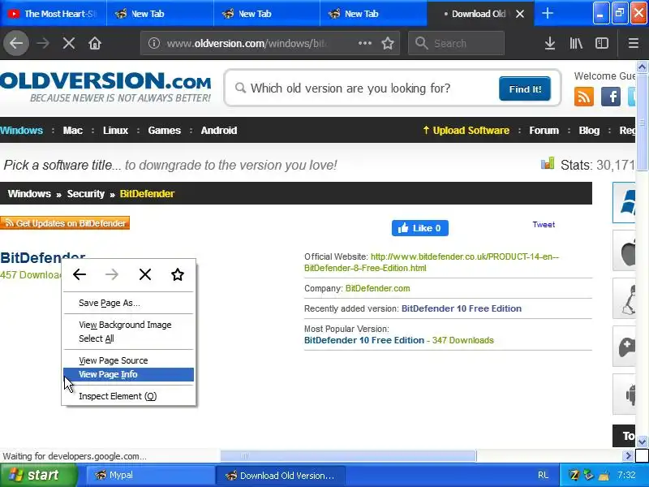The height and width of the screenshot is (487, 649).
Task: Click Get Updates on BitDefender button
Action: [x=65, y=223]
